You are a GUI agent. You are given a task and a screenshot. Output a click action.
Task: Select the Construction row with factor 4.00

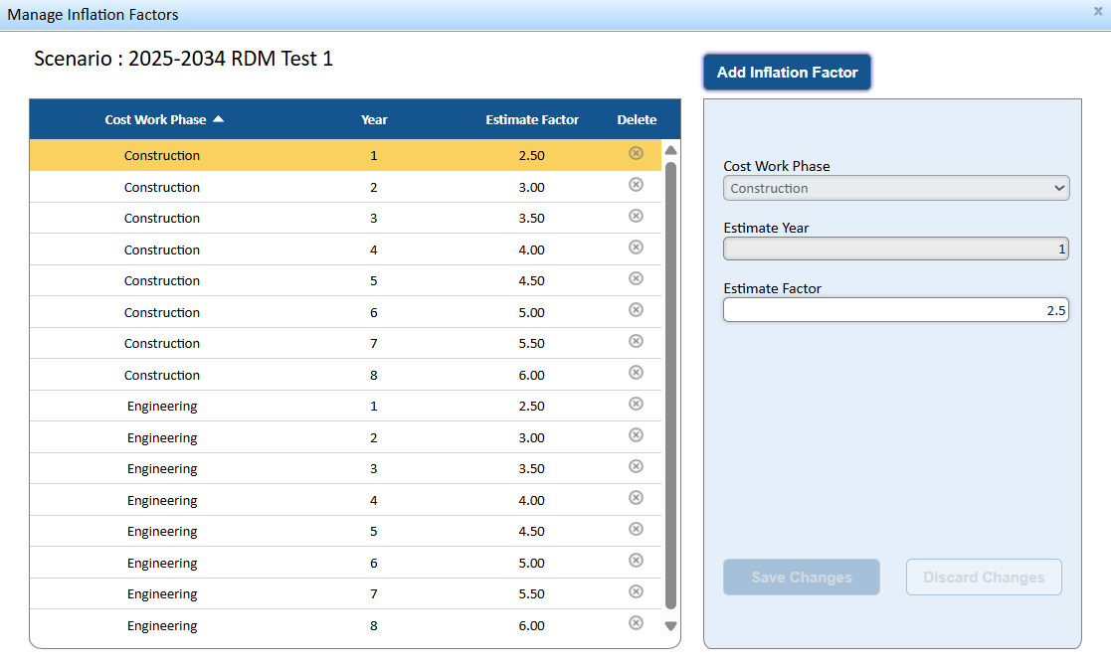click(x=345, y=249)
